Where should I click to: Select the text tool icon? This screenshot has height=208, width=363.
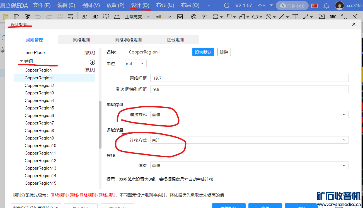(x=295, y=17)
